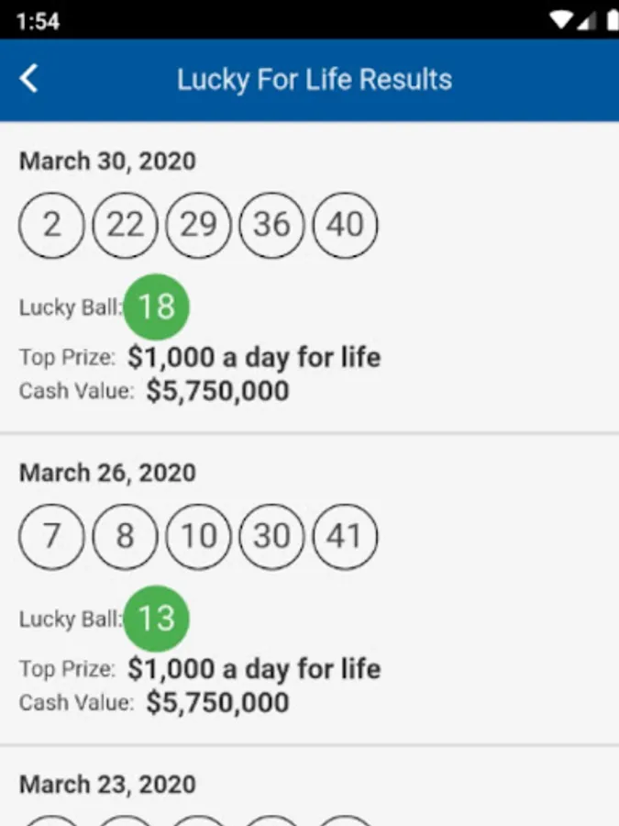Screen dimensions: 619x826
Task: Select number ball 22 from March 30
Action: [125, 225]
